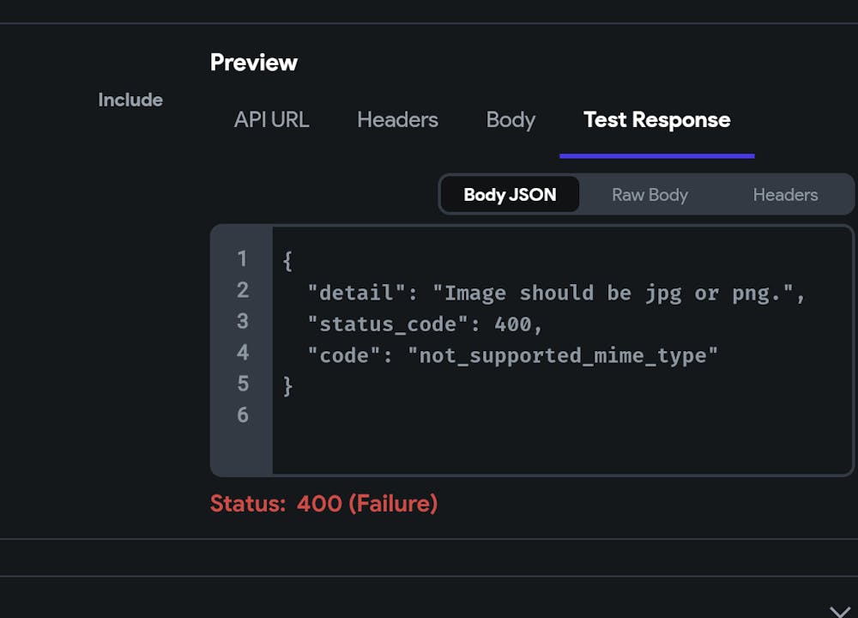Screen dimensions: 858x618
Task: Click the Status: 400 (Failure) text
Action: coord(323,504)
